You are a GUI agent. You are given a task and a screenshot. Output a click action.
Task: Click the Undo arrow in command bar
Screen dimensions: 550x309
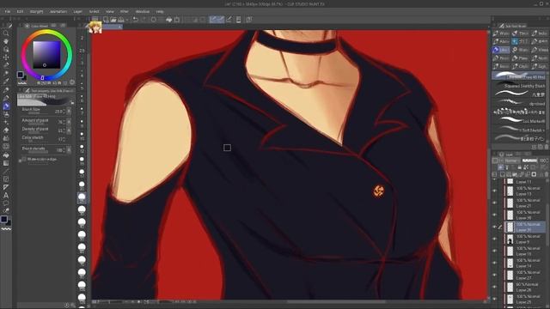(x=136, y=20)
